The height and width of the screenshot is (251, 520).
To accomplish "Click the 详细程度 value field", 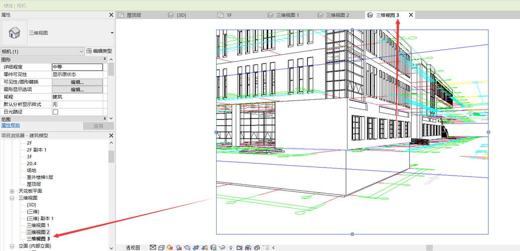I will coord(77,67).
